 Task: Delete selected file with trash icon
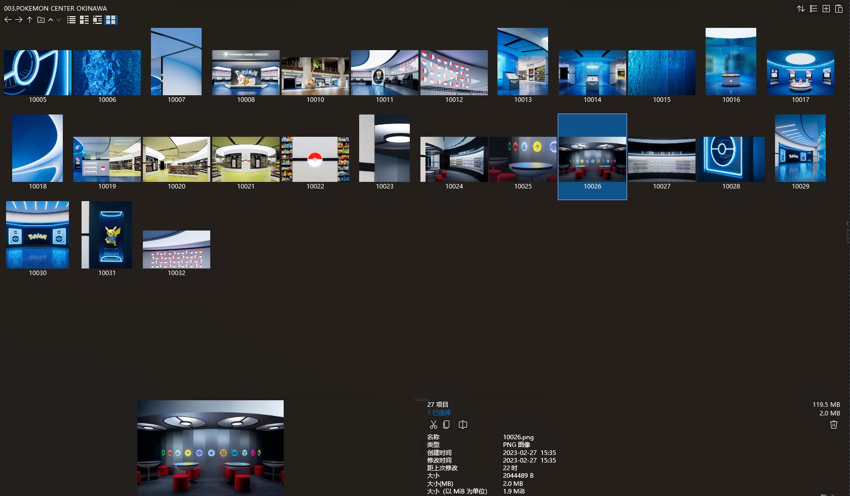pyautogui.click(x=834, y=425)
